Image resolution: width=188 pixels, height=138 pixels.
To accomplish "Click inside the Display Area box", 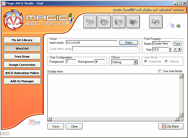I will (x=113, y=96).
